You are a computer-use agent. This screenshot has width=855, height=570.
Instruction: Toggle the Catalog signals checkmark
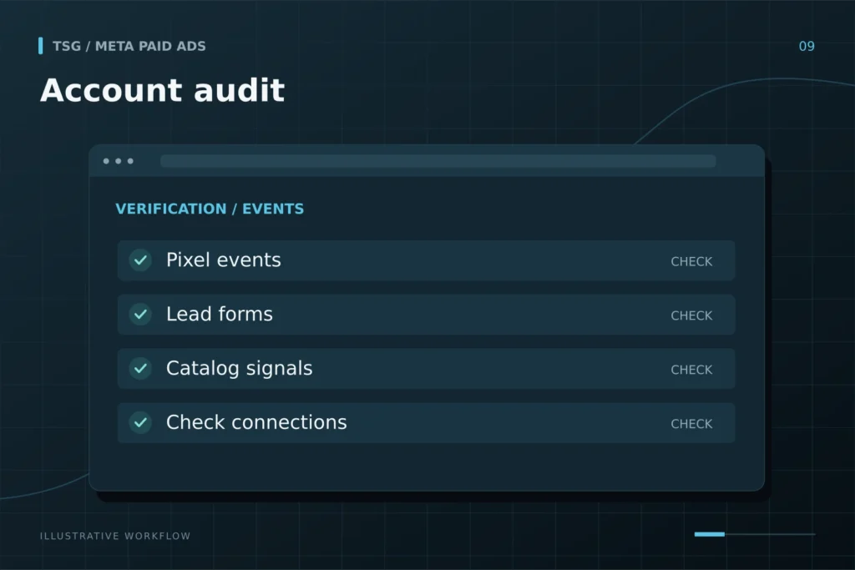tap(140, 368)
